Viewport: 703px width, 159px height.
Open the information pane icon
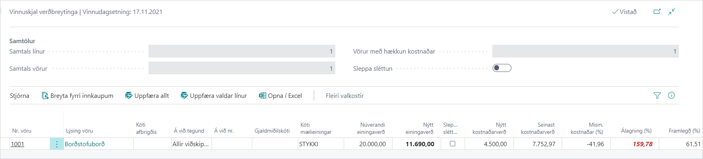(x=671, y=95)
